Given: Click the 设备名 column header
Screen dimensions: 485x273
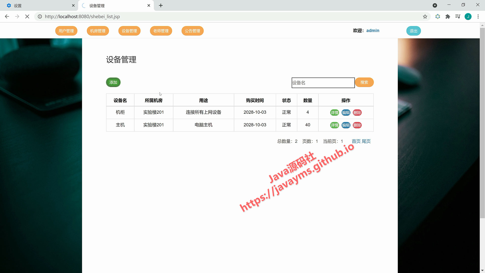Looking at the screenshot, I should (x=120, y=100).
